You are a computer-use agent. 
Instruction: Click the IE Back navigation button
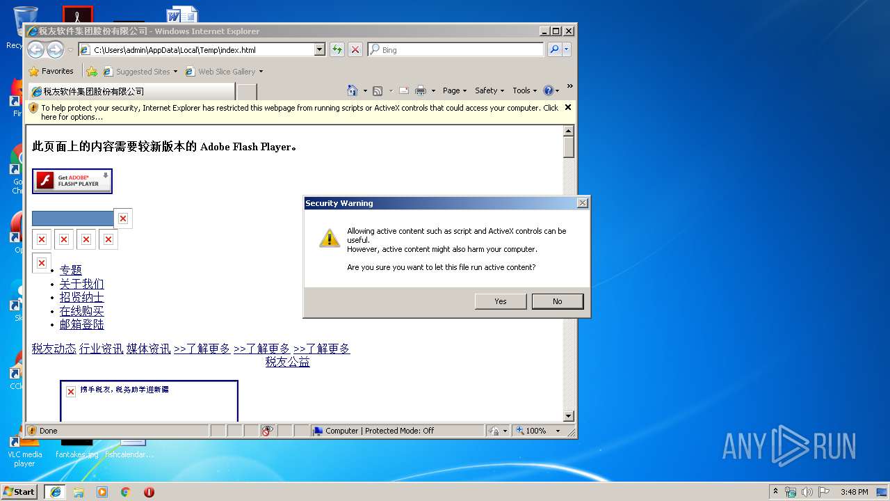(35, 49)
